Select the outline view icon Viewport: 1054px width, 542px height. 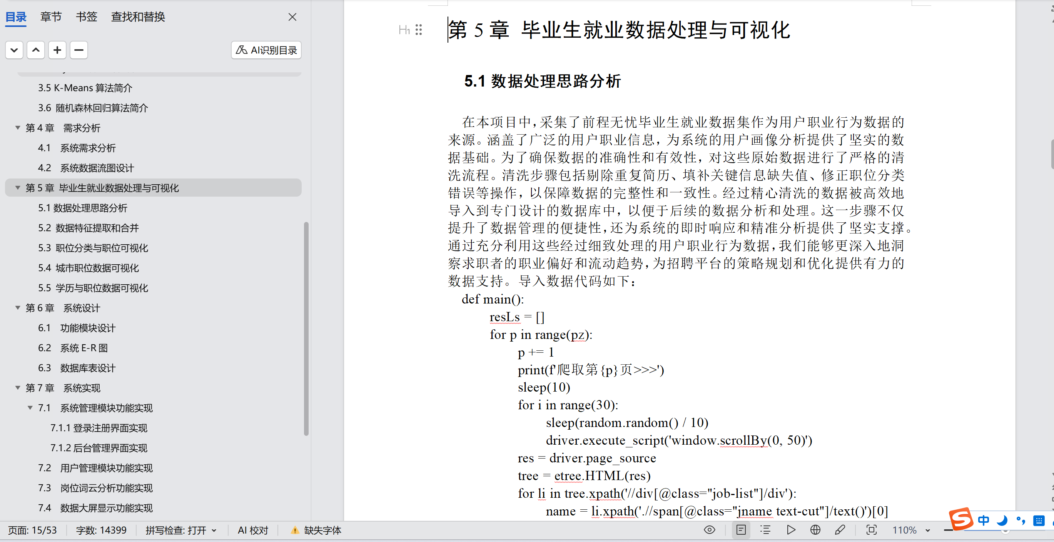pyautogui.click(x=765, y=530)
